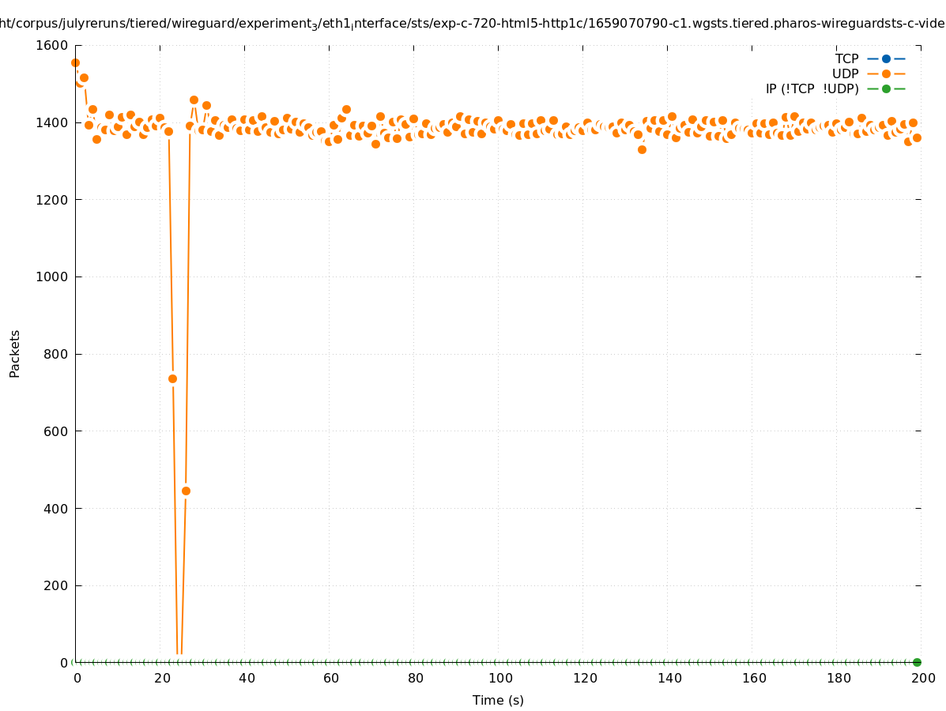Select the TCP legend label

point(846,58)
